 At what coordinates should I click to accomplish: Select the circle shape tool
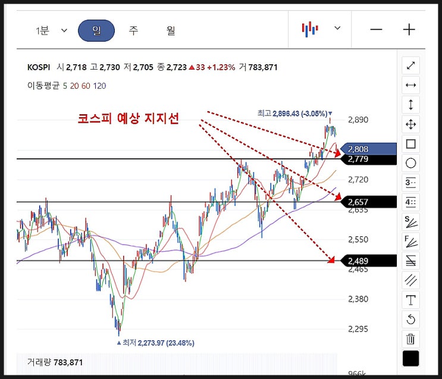410,163
